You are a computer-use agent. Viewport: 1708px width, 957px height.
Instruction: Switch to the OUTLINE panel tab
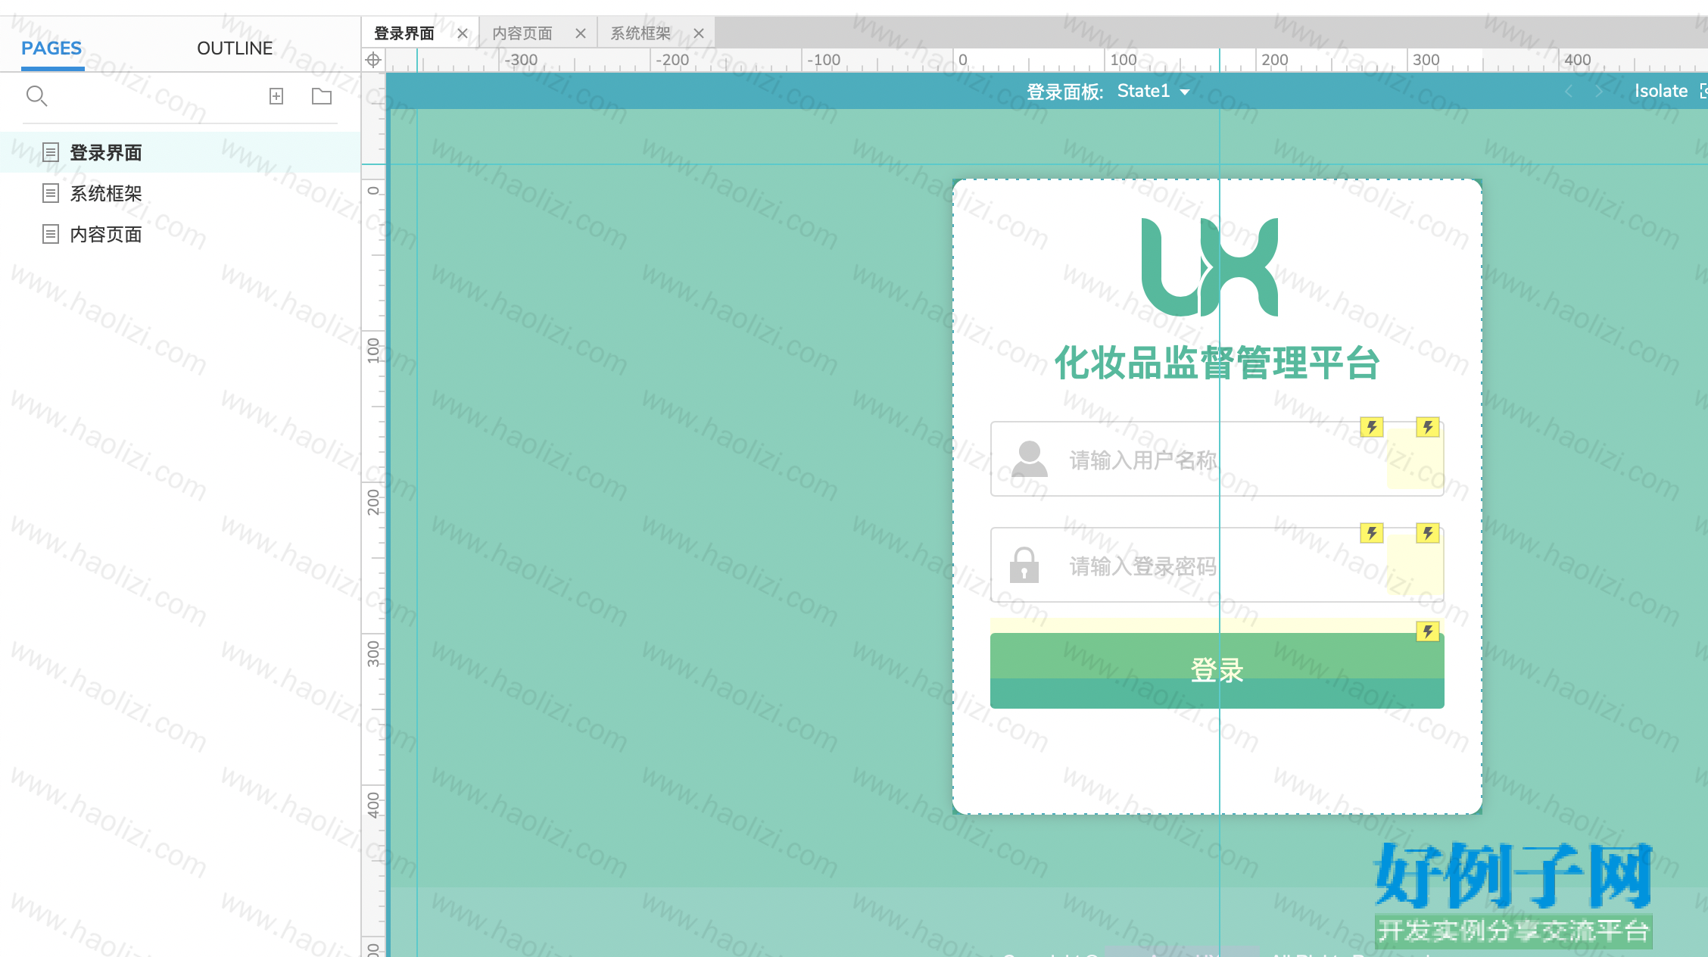click(x=235, y=48)
